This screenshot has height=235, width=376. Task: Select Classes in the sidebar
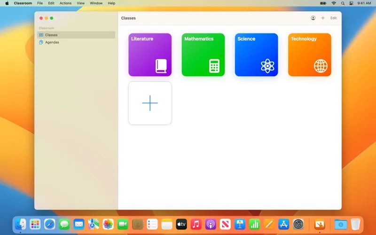click(76, 35)
